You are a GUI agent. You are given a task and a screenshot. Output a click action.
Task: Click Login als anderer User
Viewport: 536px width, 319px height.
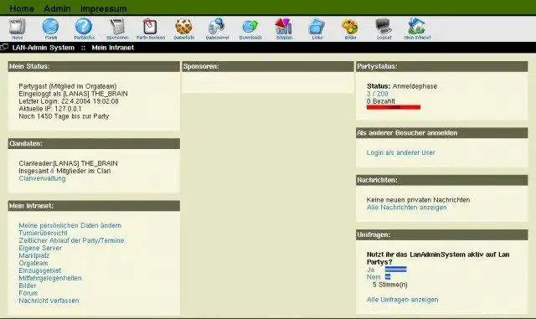point(400,152)
